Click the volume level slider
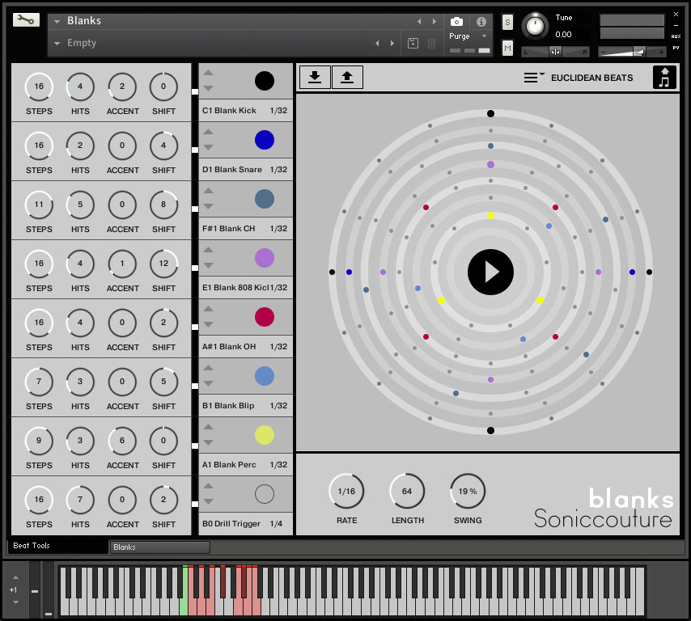Screen dimensions: 691x621 [x=632, y=52]
